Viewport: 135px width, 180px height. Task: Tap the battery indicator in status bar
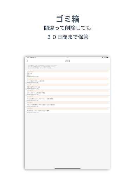point(107,58)
